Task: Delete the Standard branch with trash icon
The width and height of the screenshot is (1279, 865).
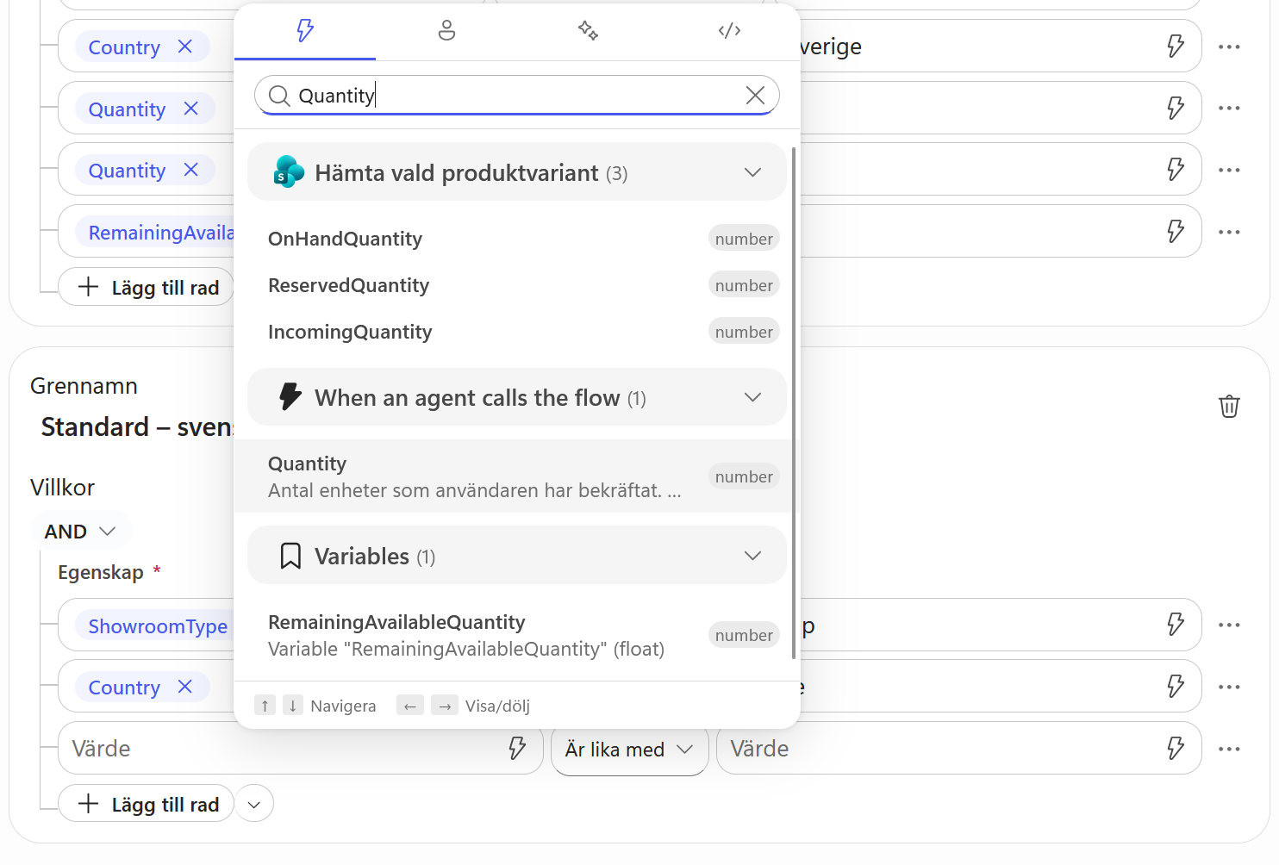Action: [x=1229, y=406]
